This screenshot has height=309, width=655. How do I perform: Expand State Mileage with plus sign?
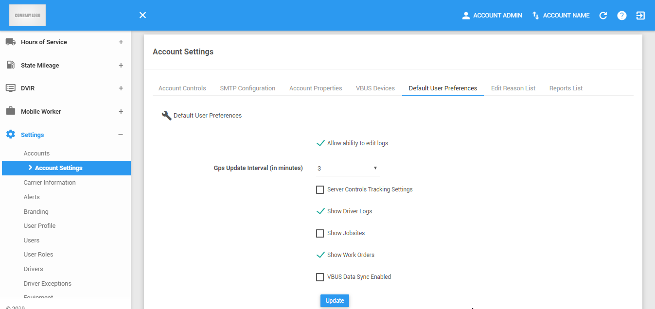coord(121,65)
